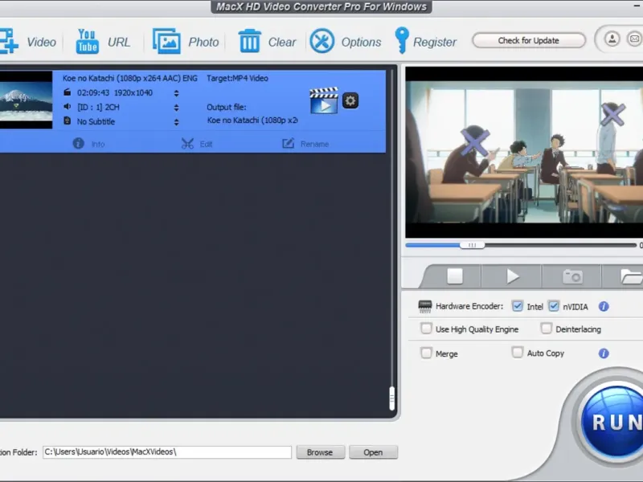Open the snapshot folder icon

(632, 276)
